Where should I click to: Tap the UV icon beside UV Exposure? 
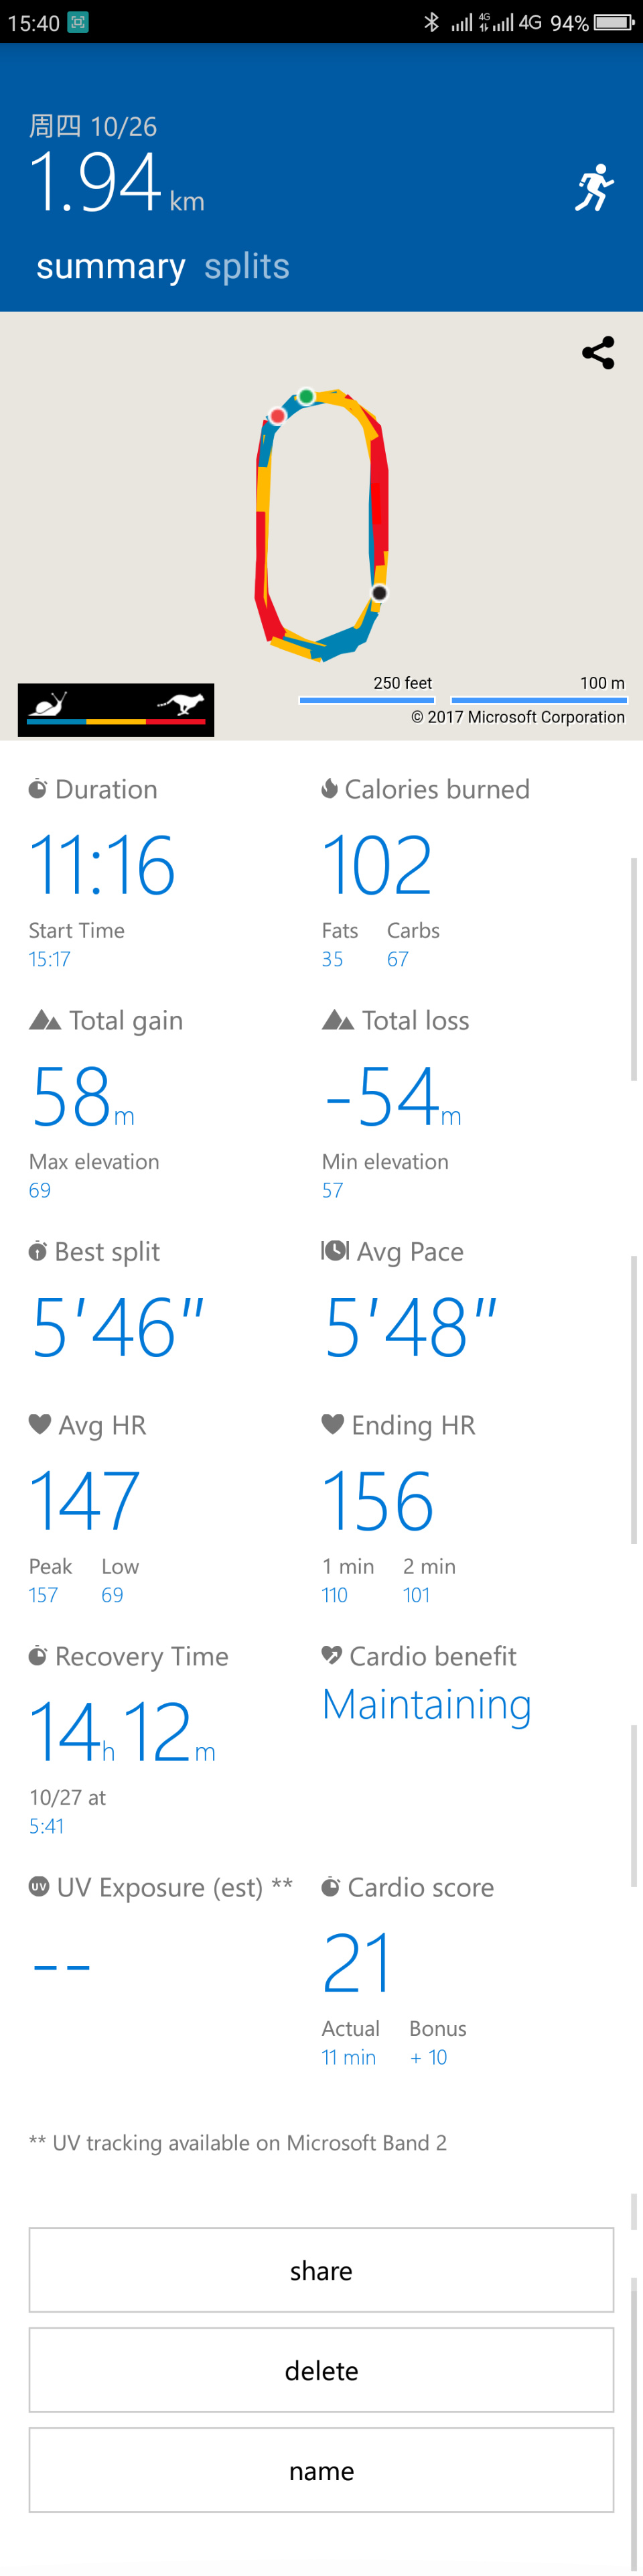tap(39, 1886)
